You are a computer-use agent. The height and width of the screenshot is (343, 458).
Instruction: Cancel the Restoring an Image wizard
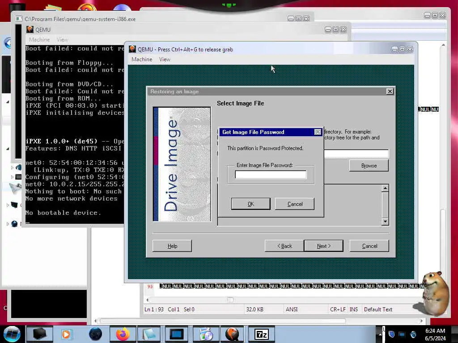(x=369, y=246)
